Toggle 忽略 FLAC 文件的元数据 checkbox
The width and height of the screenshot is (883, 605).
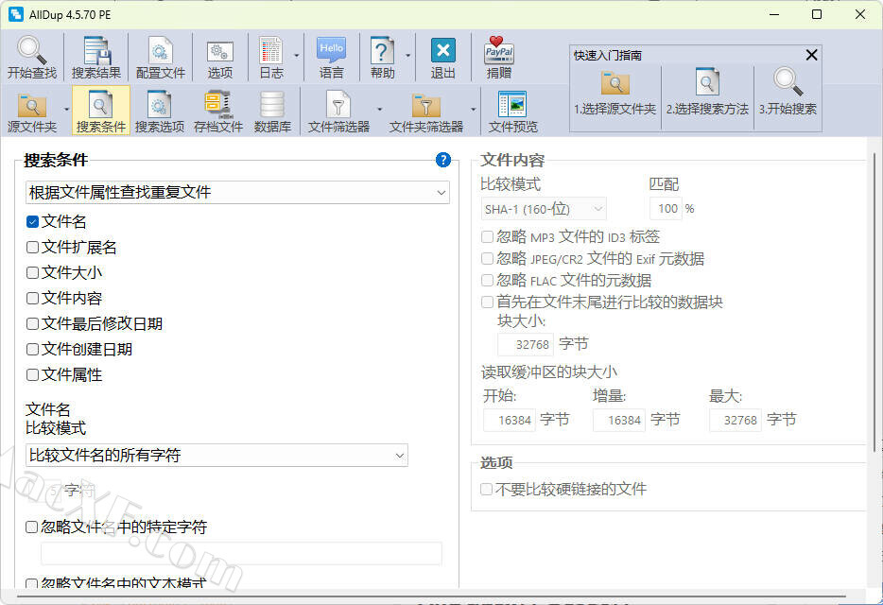click(x=488, y=280)
